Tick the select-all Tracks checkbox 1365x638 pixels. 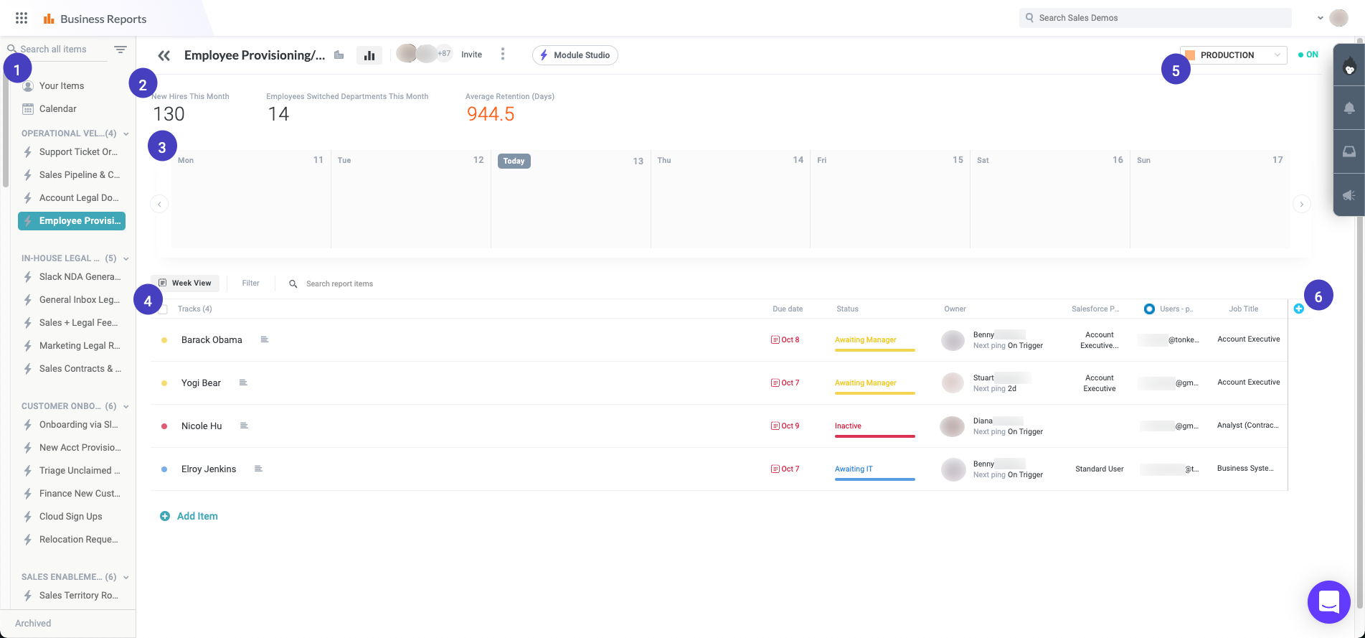(x=163, y=309)
